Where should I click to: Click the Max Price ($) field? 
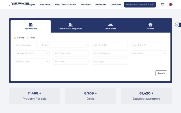point(149,45)
